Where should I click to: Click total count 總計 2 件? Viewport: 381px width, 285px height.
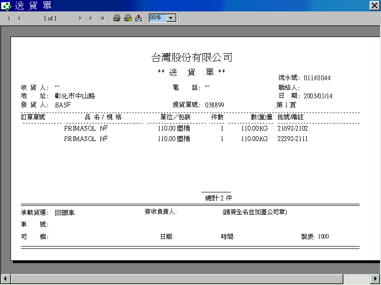tap(219, 198)
